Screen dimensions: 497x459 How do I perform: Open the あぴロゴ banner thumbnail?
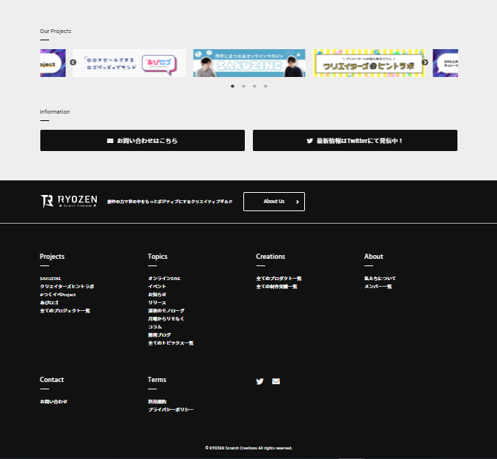[129, 63]
